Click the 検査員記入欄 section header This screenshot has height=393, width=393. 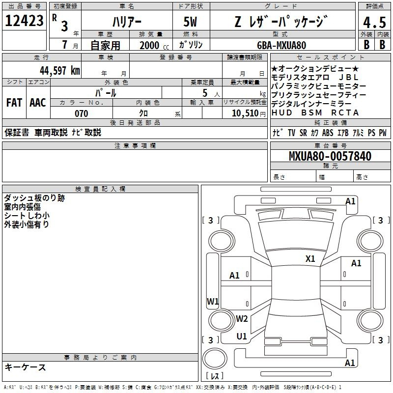(100, 189)
